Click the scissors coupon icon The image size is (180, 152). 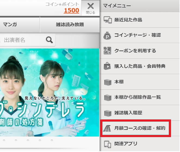click(x=108, y=51)
